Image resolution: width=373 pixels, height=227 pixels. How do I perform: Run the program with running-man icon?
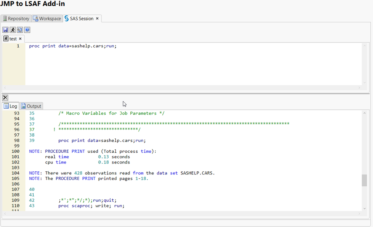pyautogui.click(x=13, y=30)
